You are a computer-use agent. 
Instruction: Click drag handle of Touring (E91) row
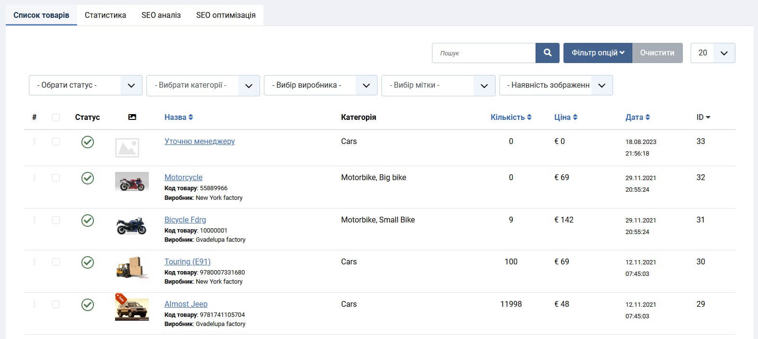pos(34,262)
